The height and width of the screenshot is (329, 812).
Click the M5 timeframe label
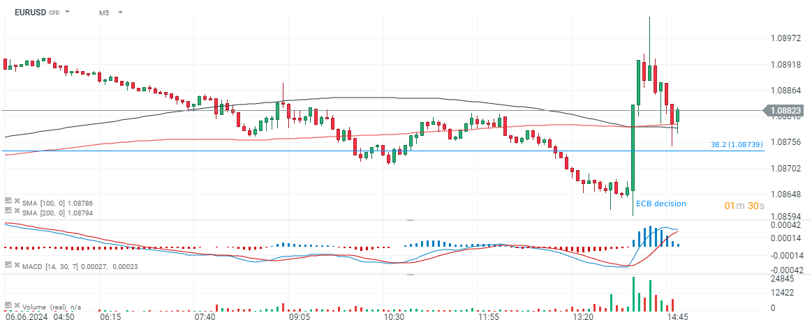(104, 13)
